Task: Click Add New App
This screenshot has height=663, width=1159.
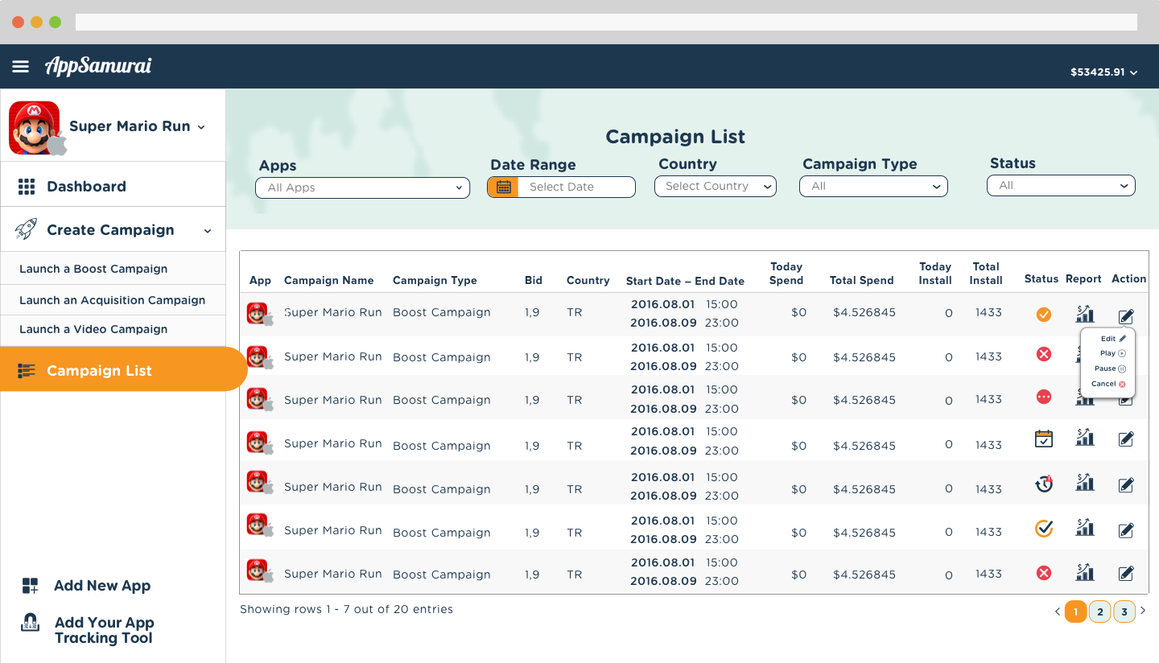Action: pos(86,586)
